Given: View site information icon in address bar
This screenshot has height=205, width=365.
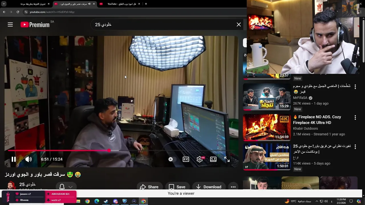Looking at the screenshot, I should pyautogui.click(x=26, y=12).
